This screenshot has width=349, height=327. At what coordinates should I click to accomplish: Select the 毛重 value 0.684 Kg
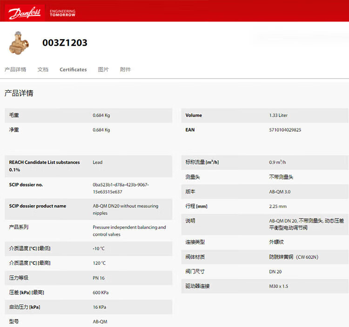pos(101,115)
